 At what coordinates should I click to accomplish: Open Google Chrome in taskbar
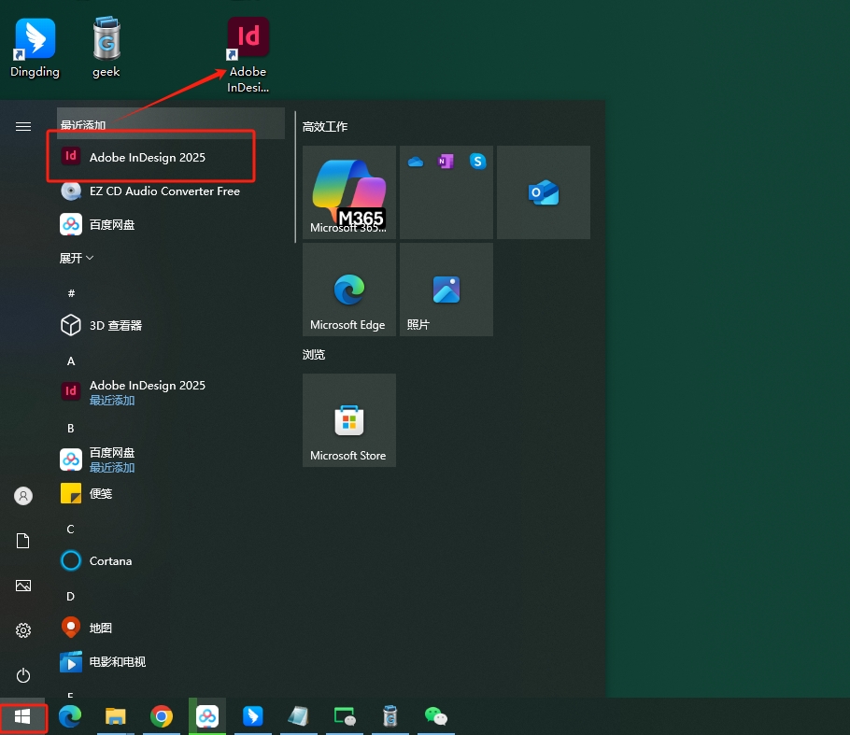pyautogui.click(x=162, y=716)
